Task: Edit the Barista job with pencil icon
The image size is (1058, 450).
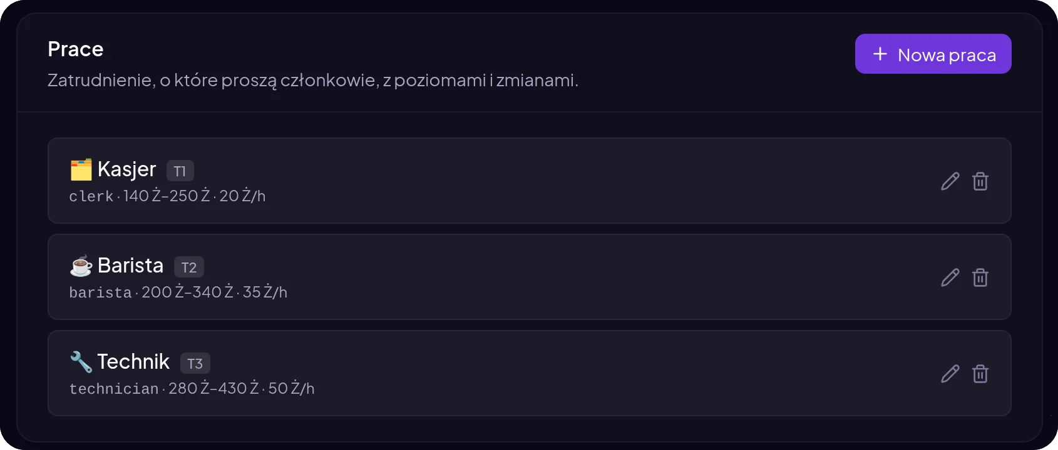Action: pyautogui.click(x=950, y=277)
